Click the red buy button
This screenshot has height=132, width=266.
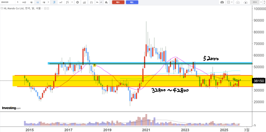[118, 2]
